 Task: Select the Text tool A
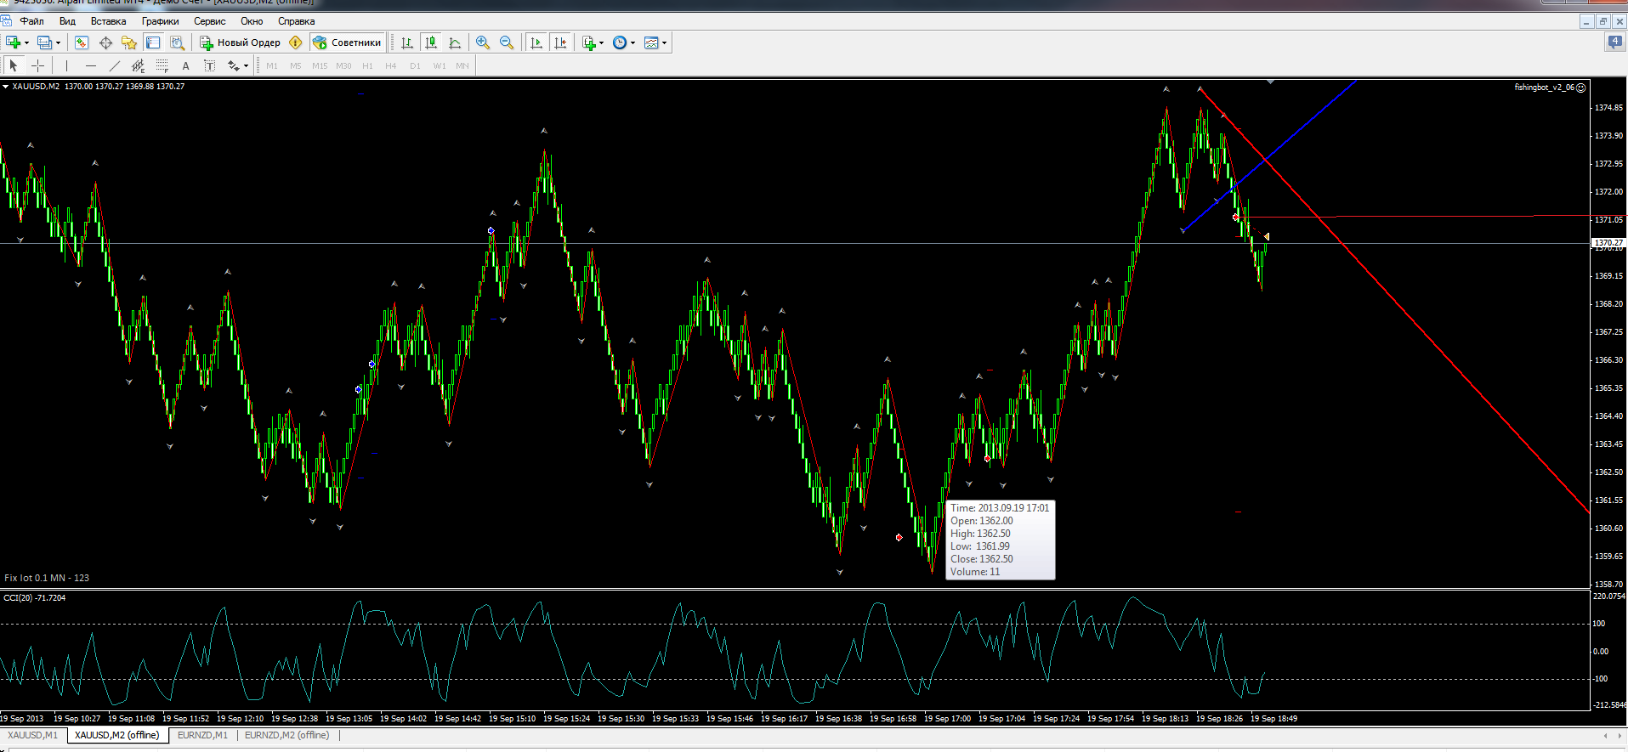pyautogui.click(x=185, y=65)
